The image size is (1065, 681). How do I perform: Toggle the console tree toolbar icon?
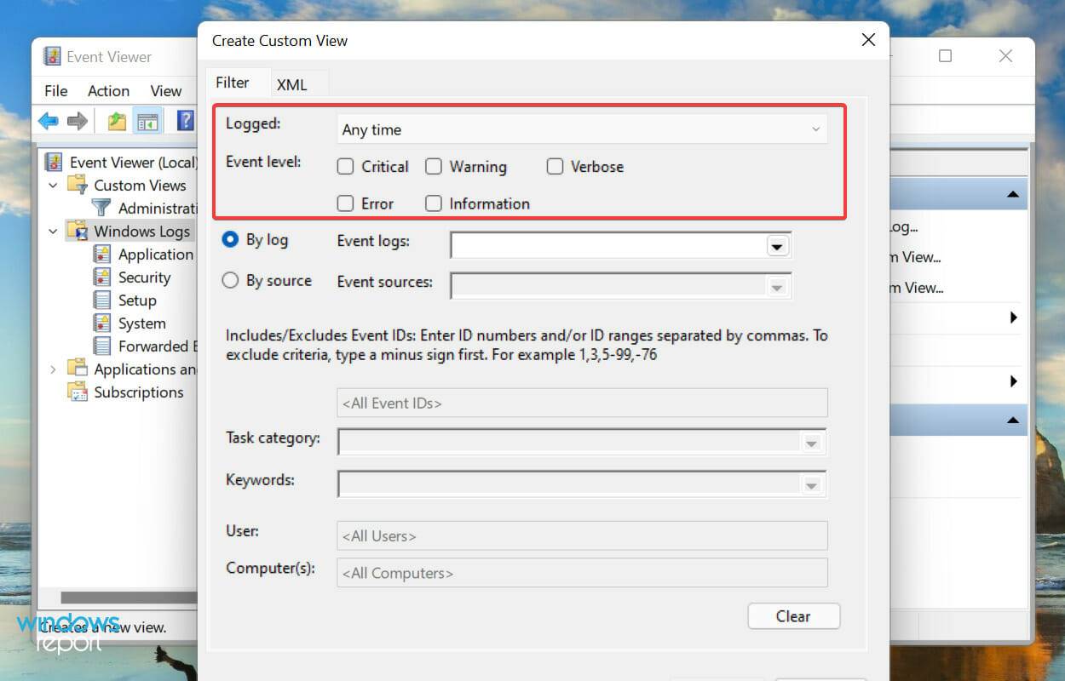[x=148, y=120]
